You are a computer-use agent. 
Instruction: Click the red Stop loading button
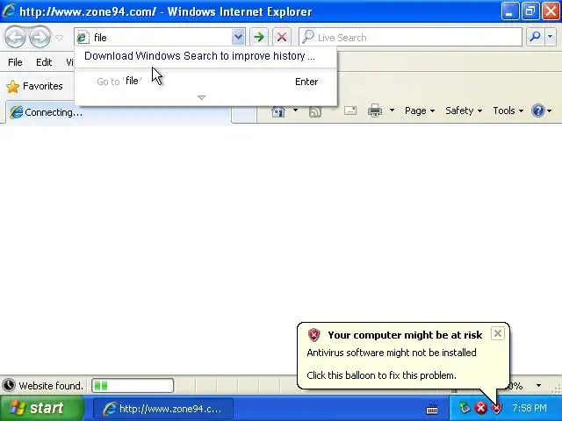coord(282,37)
